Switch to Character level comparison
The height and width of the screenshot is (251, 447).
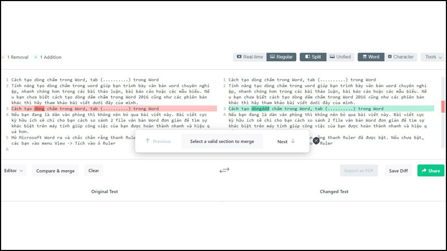(400, 57)
